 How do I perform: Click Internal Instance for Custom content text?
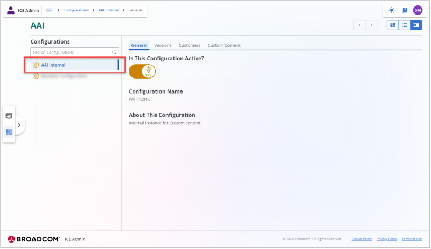point(165,123)
